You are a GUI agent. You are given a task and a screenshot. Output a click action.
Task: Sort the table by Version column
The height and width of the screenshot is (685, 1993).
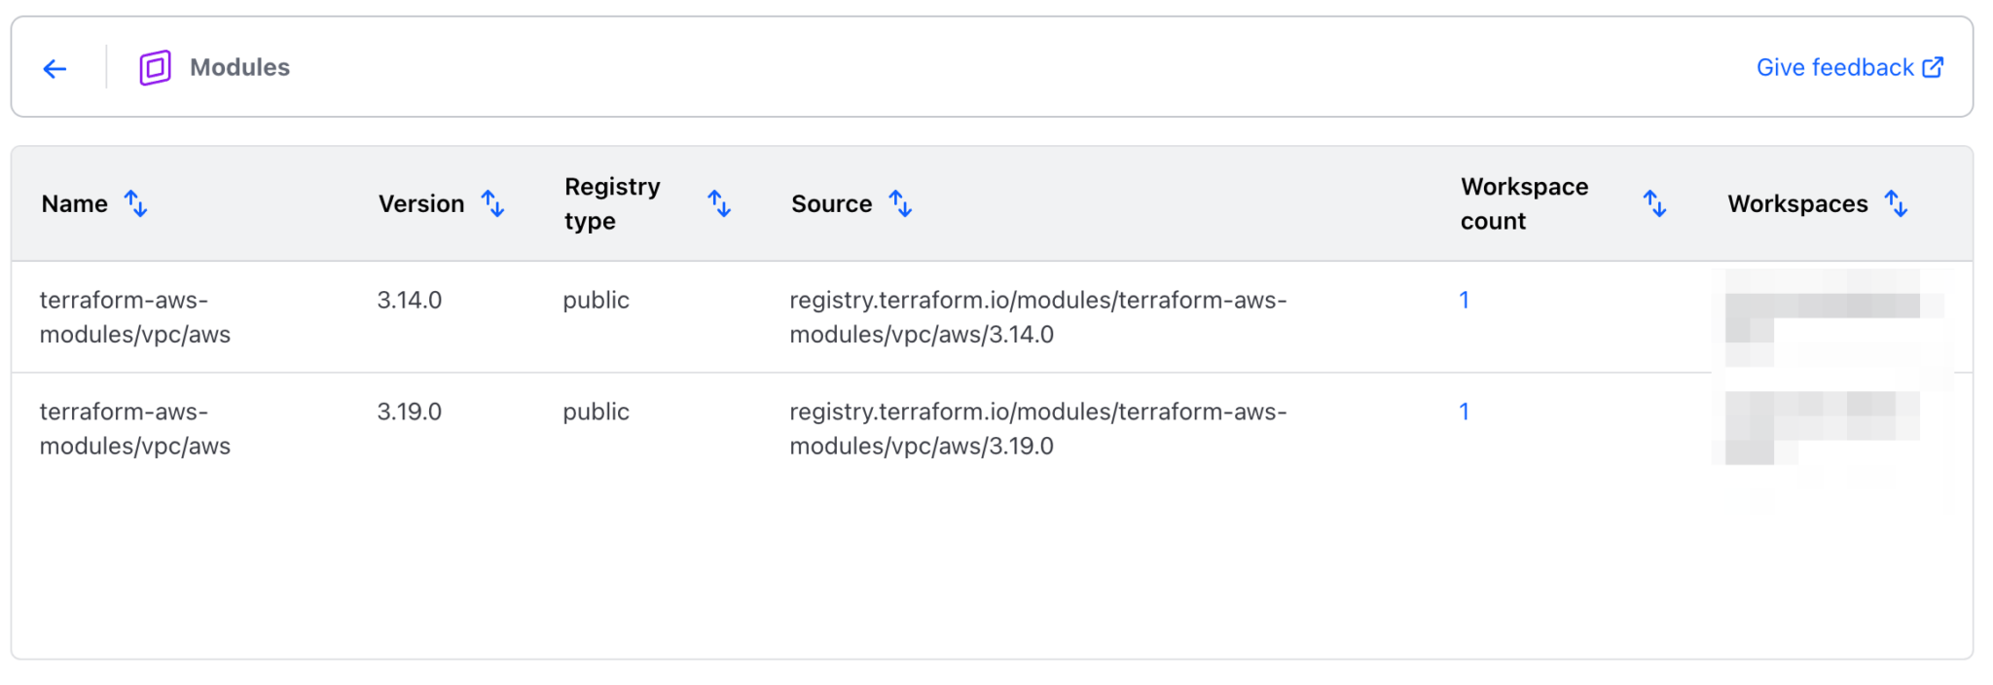pos(494,204)
